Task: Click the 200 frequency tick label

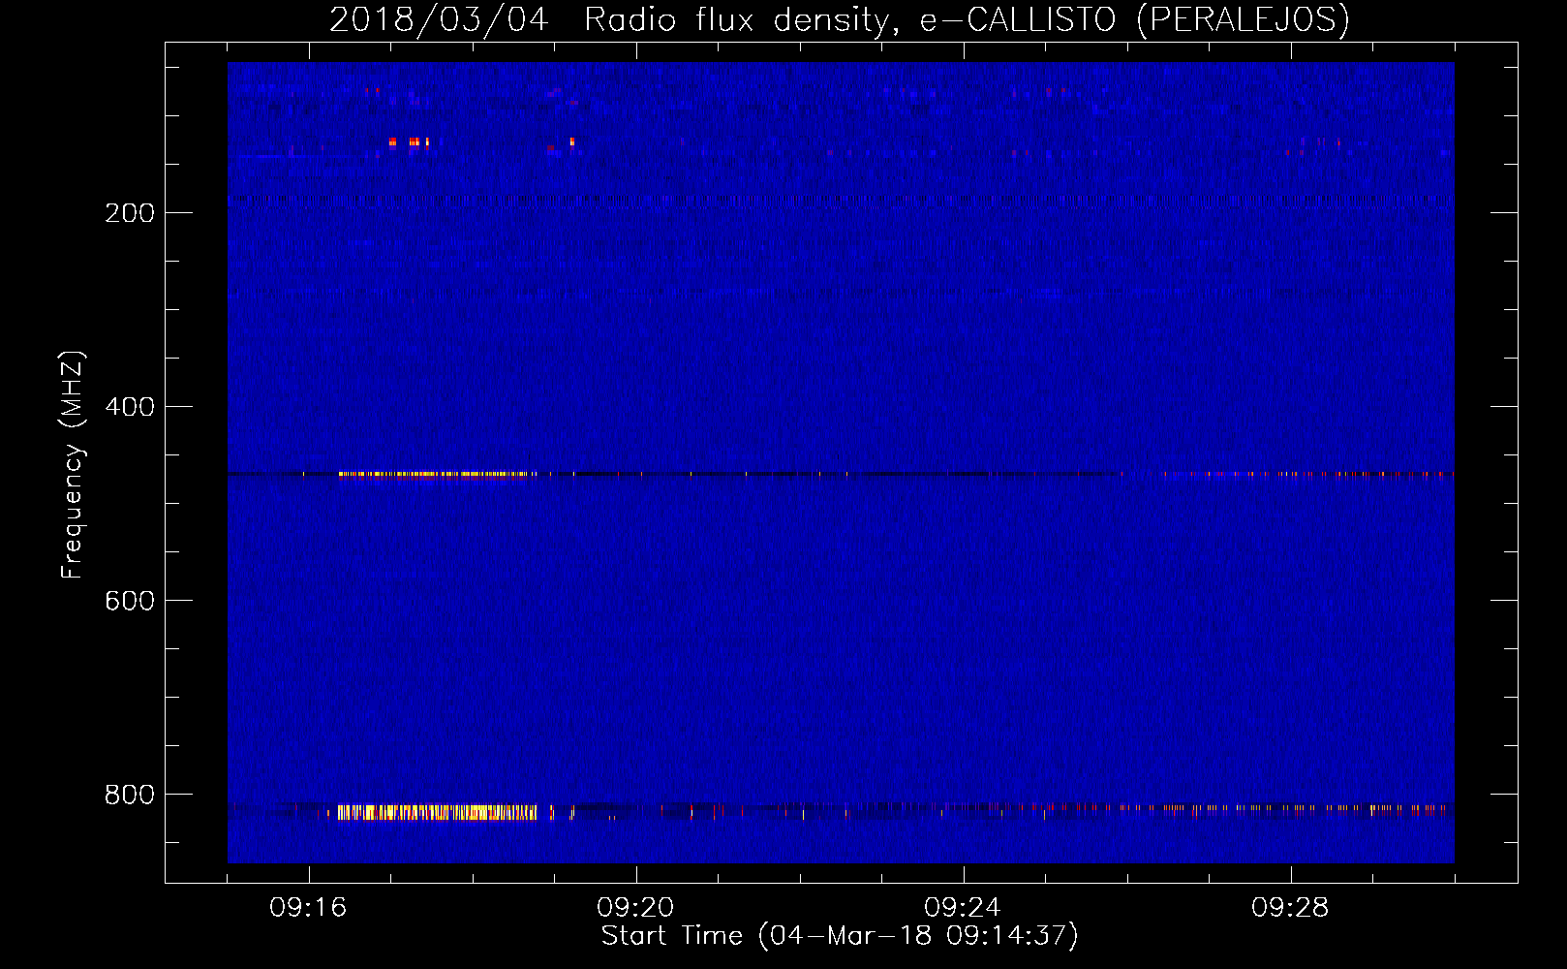Action: (130, 213)
